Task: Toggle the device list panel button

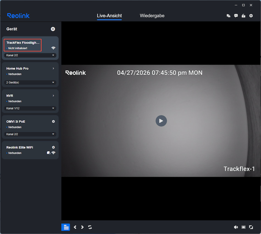Action: 66,227
